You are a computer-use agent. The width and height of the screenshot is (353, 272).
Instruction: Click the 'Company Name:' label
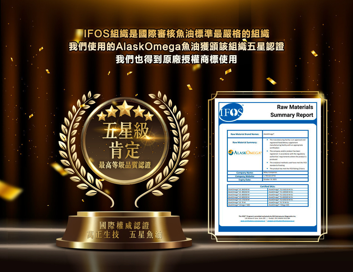(x=245, y=172)
